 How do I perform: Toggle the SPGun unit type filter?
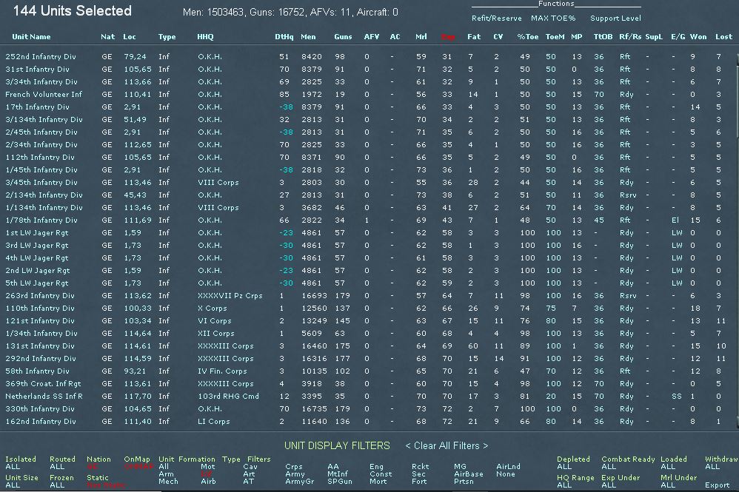point(340,481)
